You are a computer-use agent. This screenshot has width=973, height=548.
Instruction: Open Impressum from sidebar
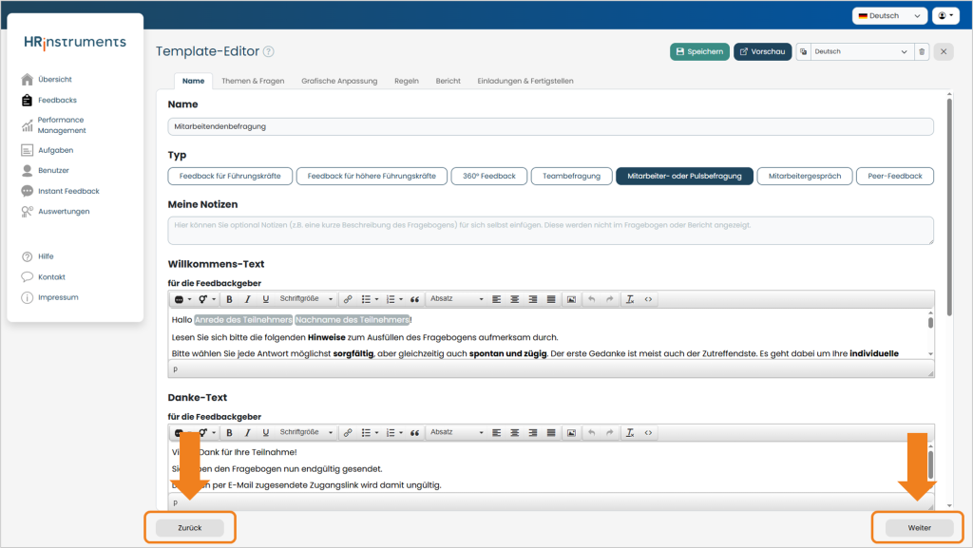pyautogui.click(x=49, y=297)
